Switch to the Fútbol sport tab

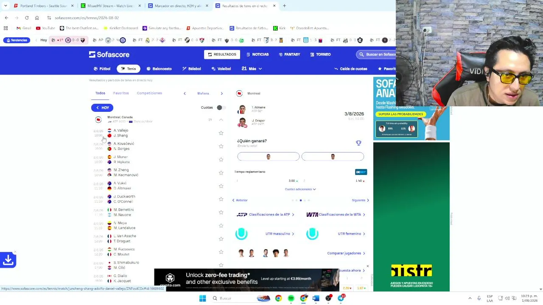pyautogui.click(x=102, y=69)
